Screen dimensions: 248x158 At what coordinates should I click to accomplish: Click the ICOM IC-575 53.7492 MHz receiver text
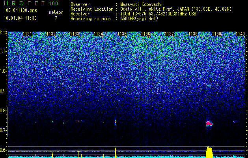[158, 14]
